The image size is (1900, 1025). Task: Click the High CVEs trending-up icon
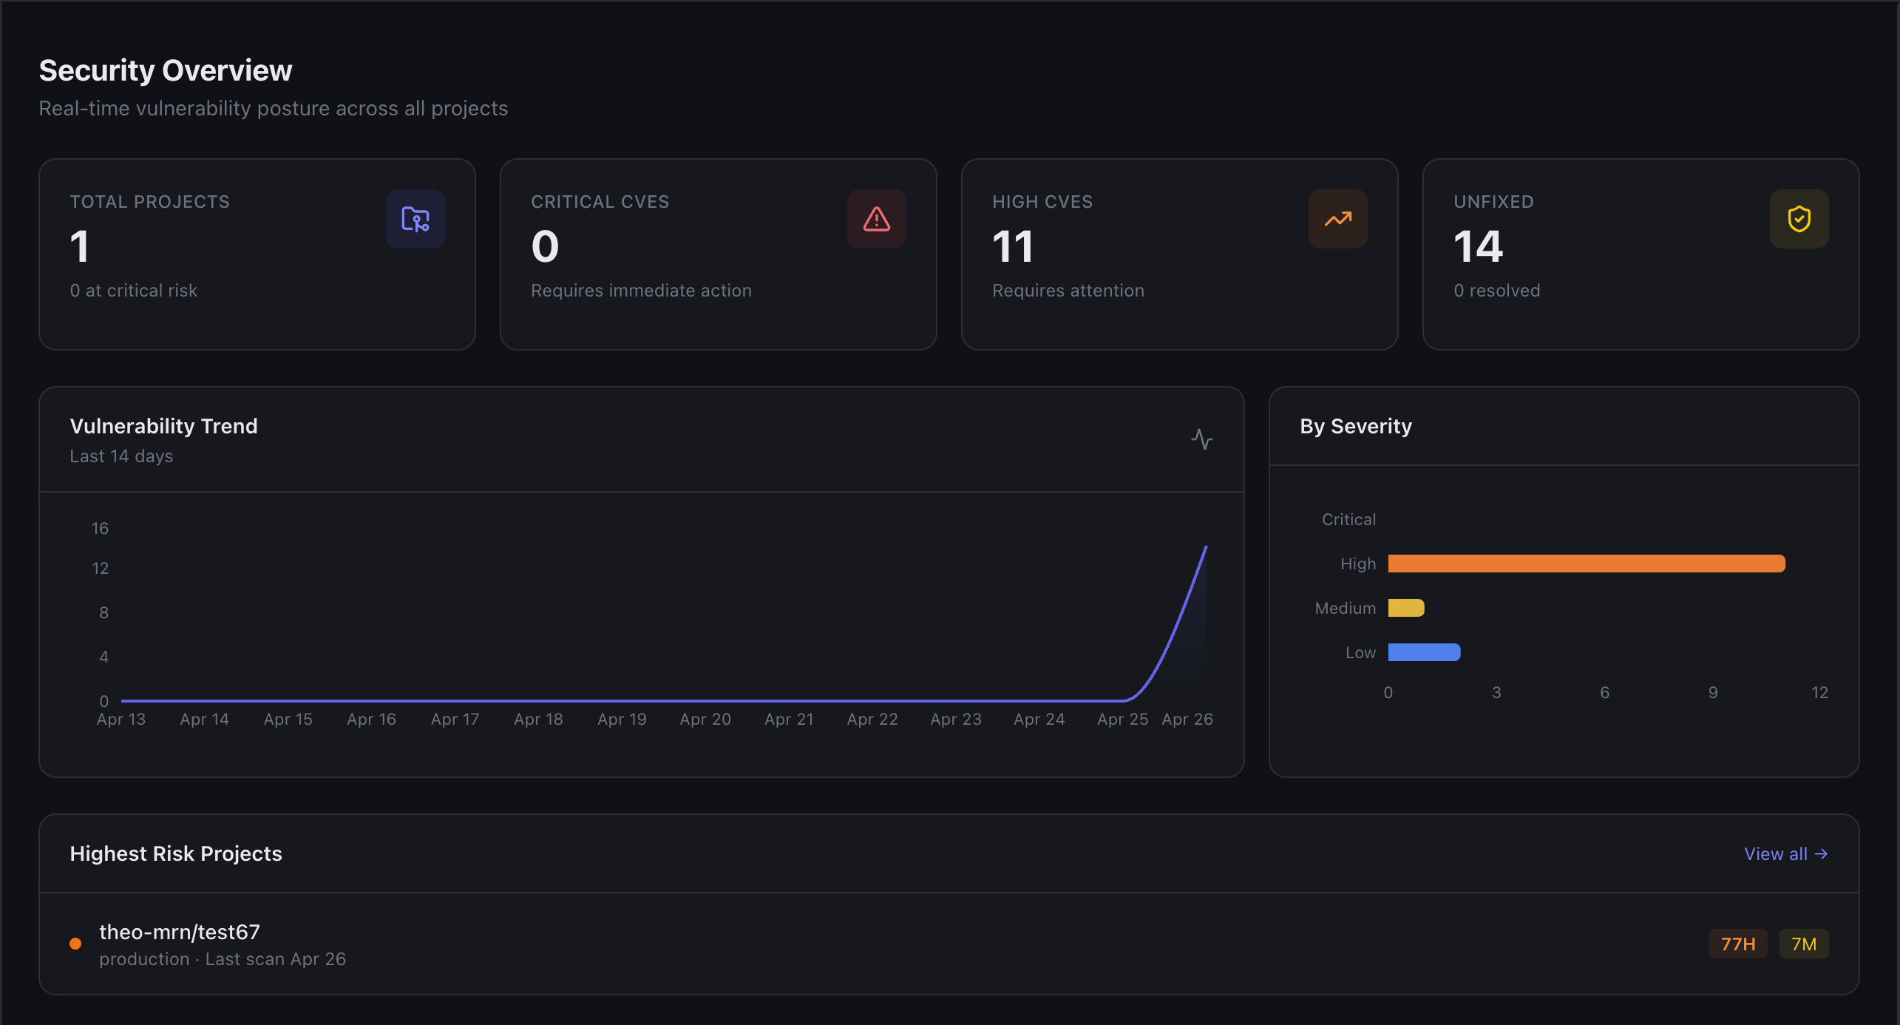[1337, 219]
